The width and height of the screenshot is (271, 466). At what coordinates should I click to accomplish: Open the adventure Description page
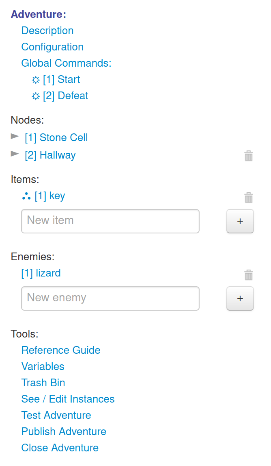click(x=47, y=30)
